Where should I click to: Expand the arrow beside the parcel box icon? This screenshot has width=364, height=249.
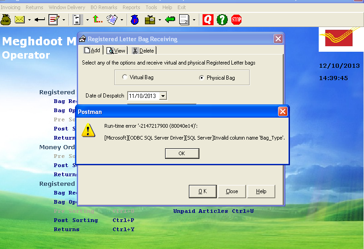tap(160, 20)
